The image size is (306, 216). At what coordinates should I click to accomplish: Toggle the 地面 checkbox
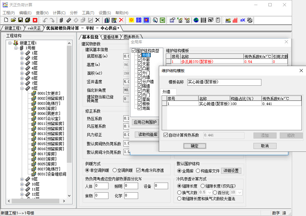coord(140,108)
